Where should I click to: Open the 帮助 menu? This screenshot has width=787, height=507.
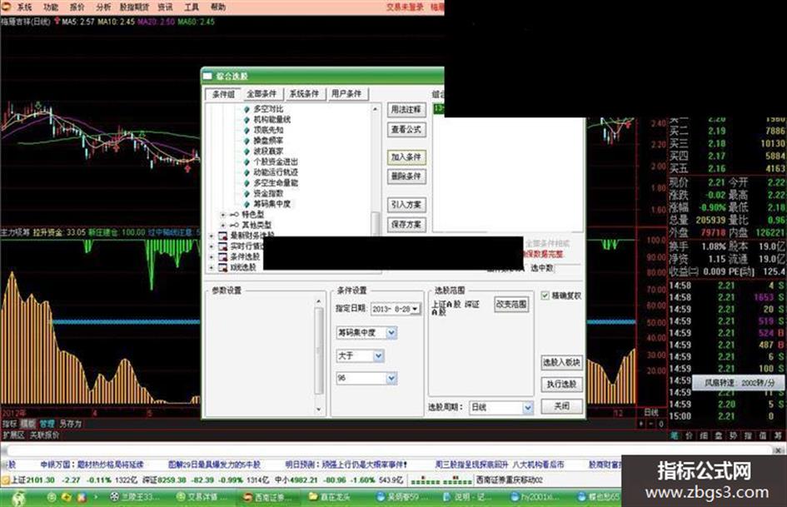[218, 7]
